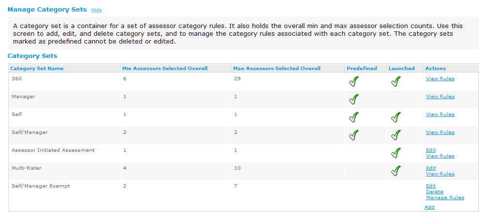
Task: View Rules for the Multi-Rater set
Action: click(440, 174)
